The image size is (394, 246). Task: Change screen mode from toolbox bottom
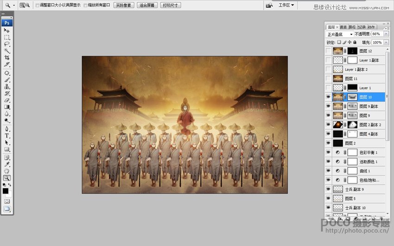(x=7, y=209)
